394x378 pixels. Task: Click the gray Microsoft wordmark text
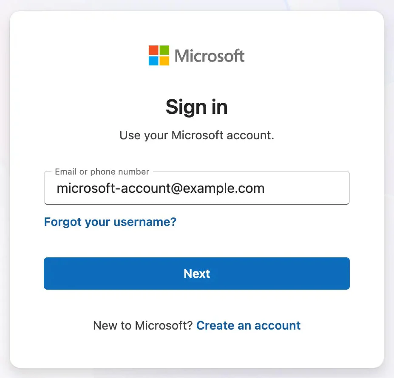coord(210,56)
